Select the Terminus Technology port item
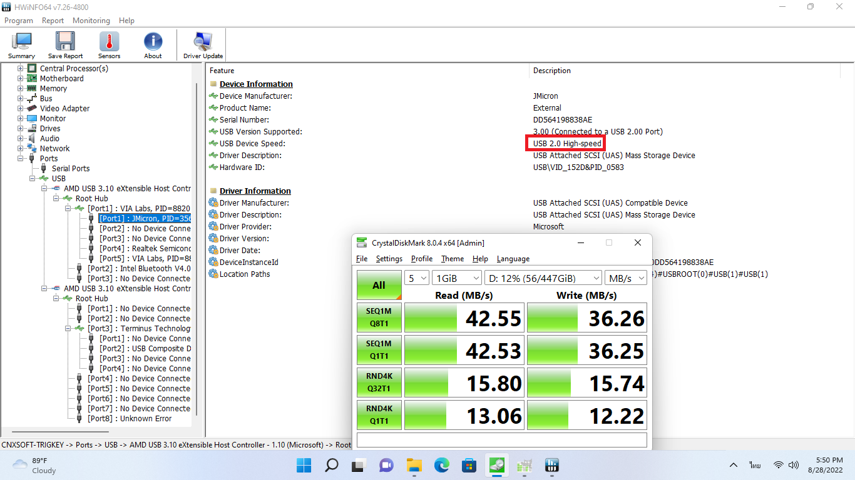This screenshot has height=480, width=855. [x=139, y=328]
